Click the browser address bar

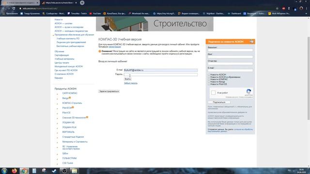coord(146,9)
